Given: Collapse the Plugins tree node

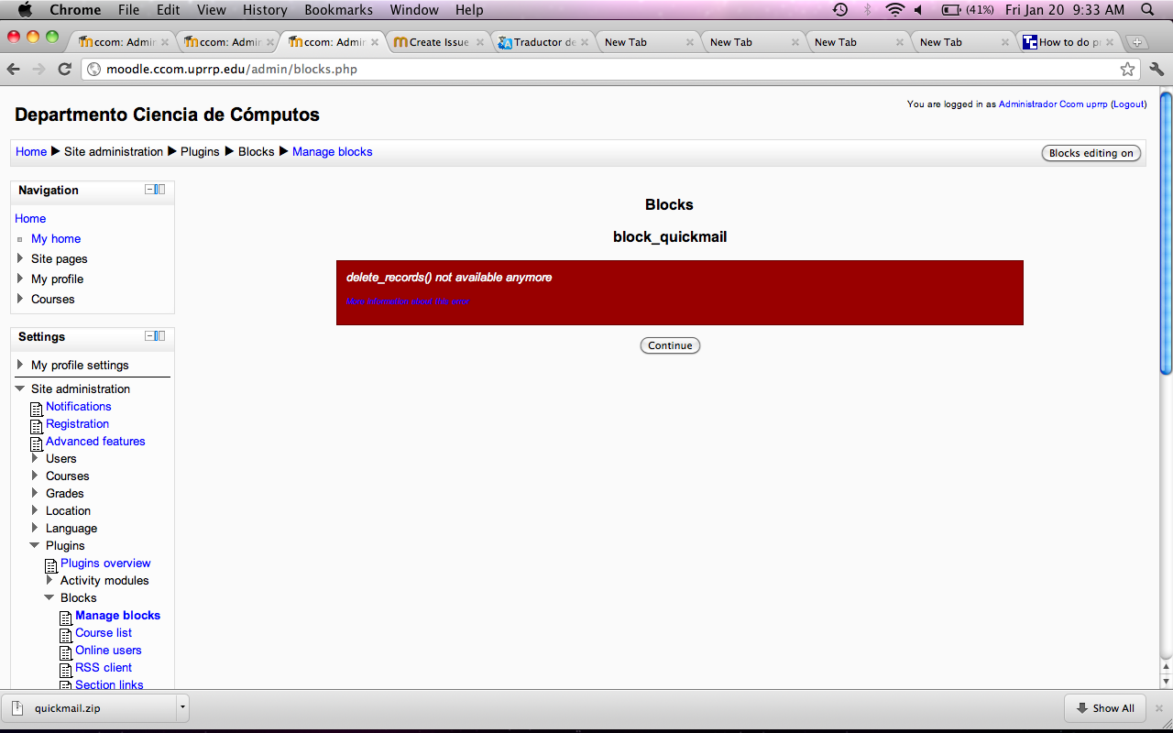Looking at the screenshot, I should (x=35, y=545).
